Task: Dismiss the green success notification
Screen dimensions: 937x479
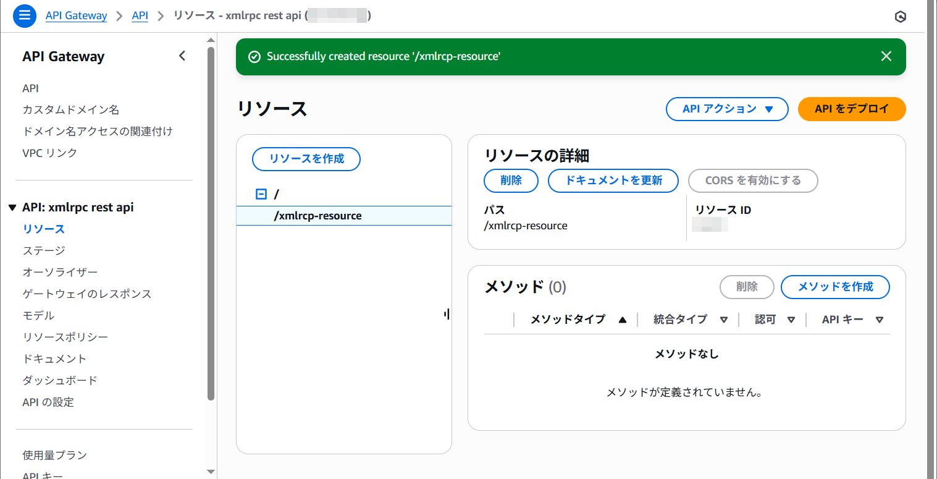Action: point(886,56)
